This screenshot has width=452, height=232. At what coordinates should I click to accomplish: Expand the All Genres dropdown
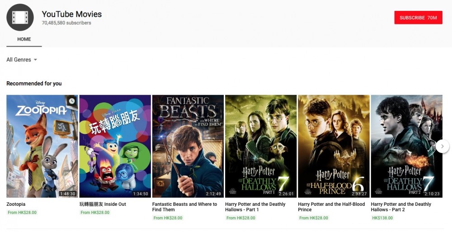22,60
